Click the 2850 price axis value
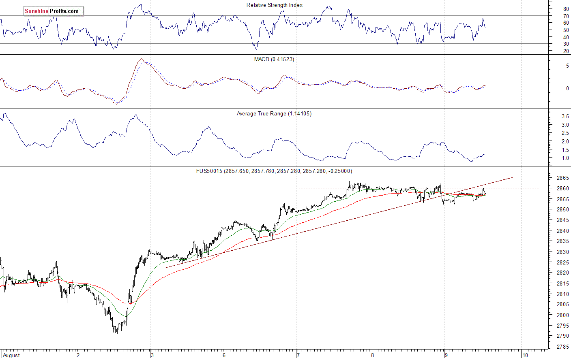 coord(562,210)
